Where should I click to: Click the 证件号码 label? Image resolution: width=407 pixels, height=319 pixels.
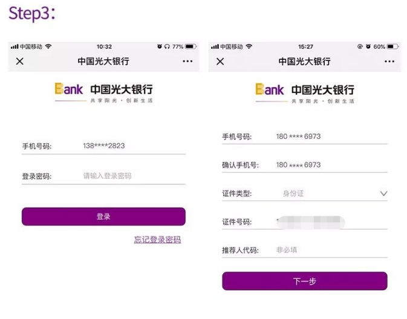pyautogui.click(x=237, y=222)
